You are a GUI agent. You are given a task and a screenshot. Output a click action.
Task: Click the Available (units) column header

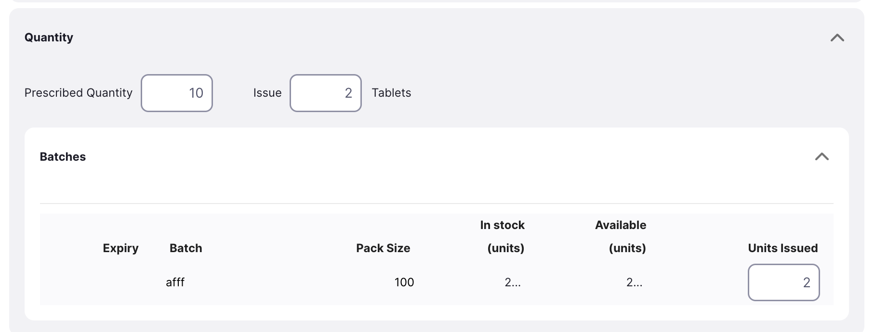[x=621, y=236]
